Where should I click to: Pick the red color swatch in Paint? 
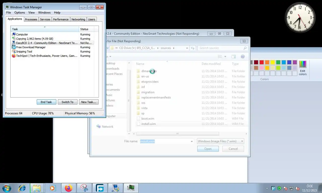tap(262, 62)
